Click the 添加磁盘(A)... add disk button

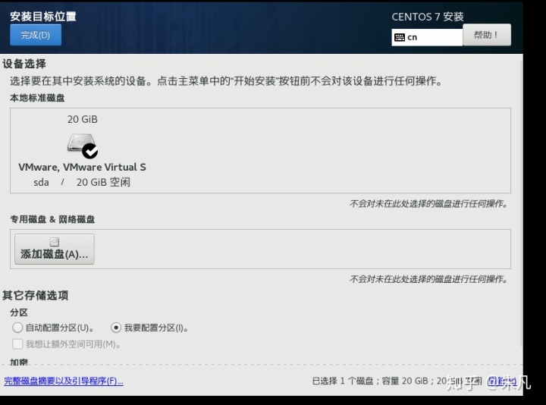point(55,249)
